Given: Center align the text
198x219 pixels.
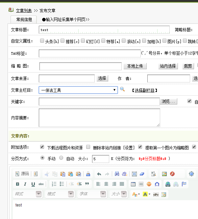Looking at the screenshot, I should [x=106, y=184].
